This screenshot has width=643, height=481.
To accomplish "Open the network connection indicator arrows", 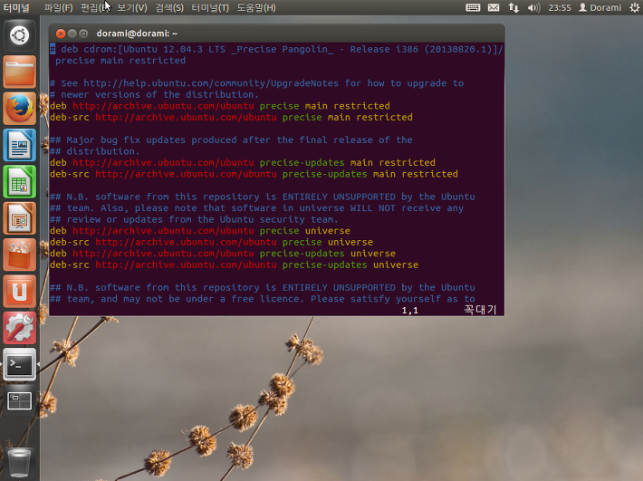I will (513, 7).
